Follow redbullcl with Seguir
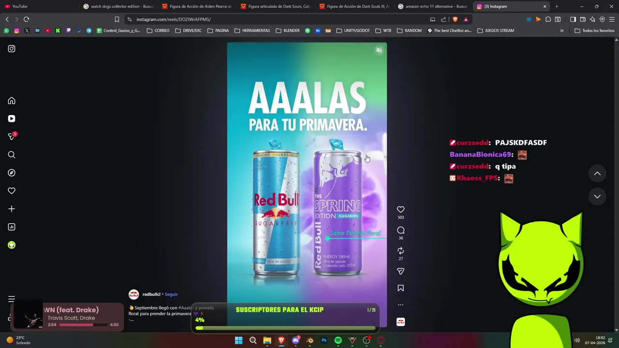The width and height of the screenshot is (619, 348). (x=171, y=294)
